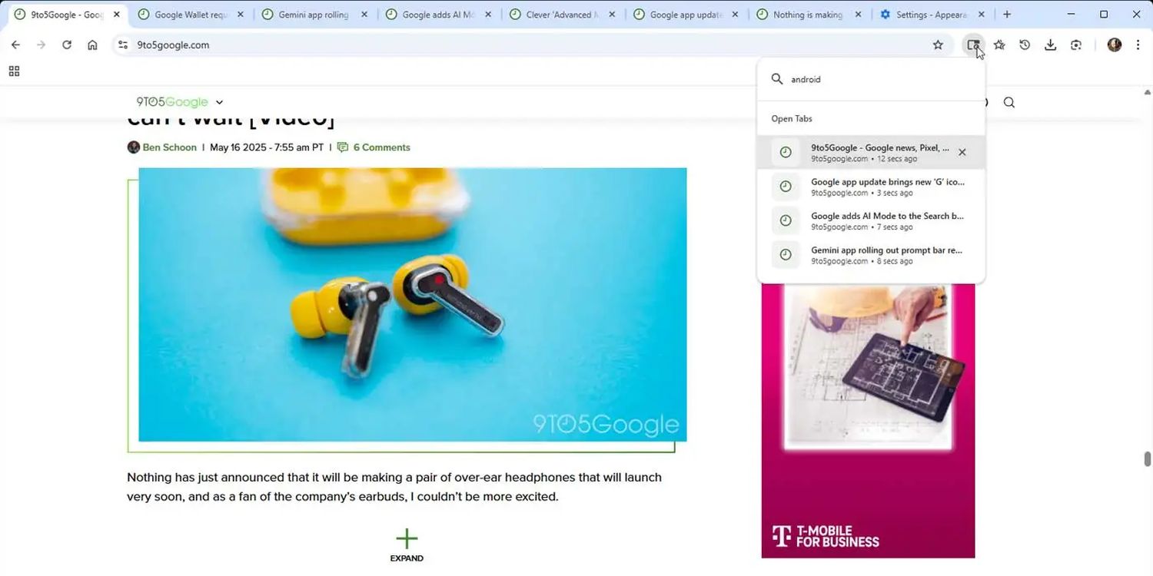The image size is (1153, 576).
Task: Bookmark this page with the star icon
Action: (938, 45)
